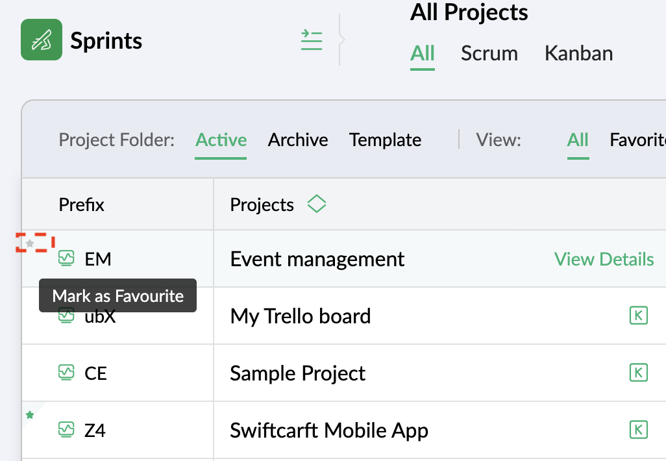Screen dimensions: 666x461
Task: Click Kanban badge on Sample Project
Action: pyautogui.click(x=639, y=373)
